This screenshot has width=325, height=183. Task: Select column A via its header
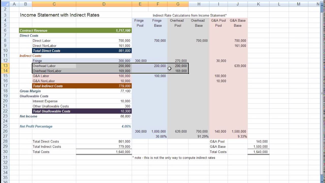pos(14,4)
